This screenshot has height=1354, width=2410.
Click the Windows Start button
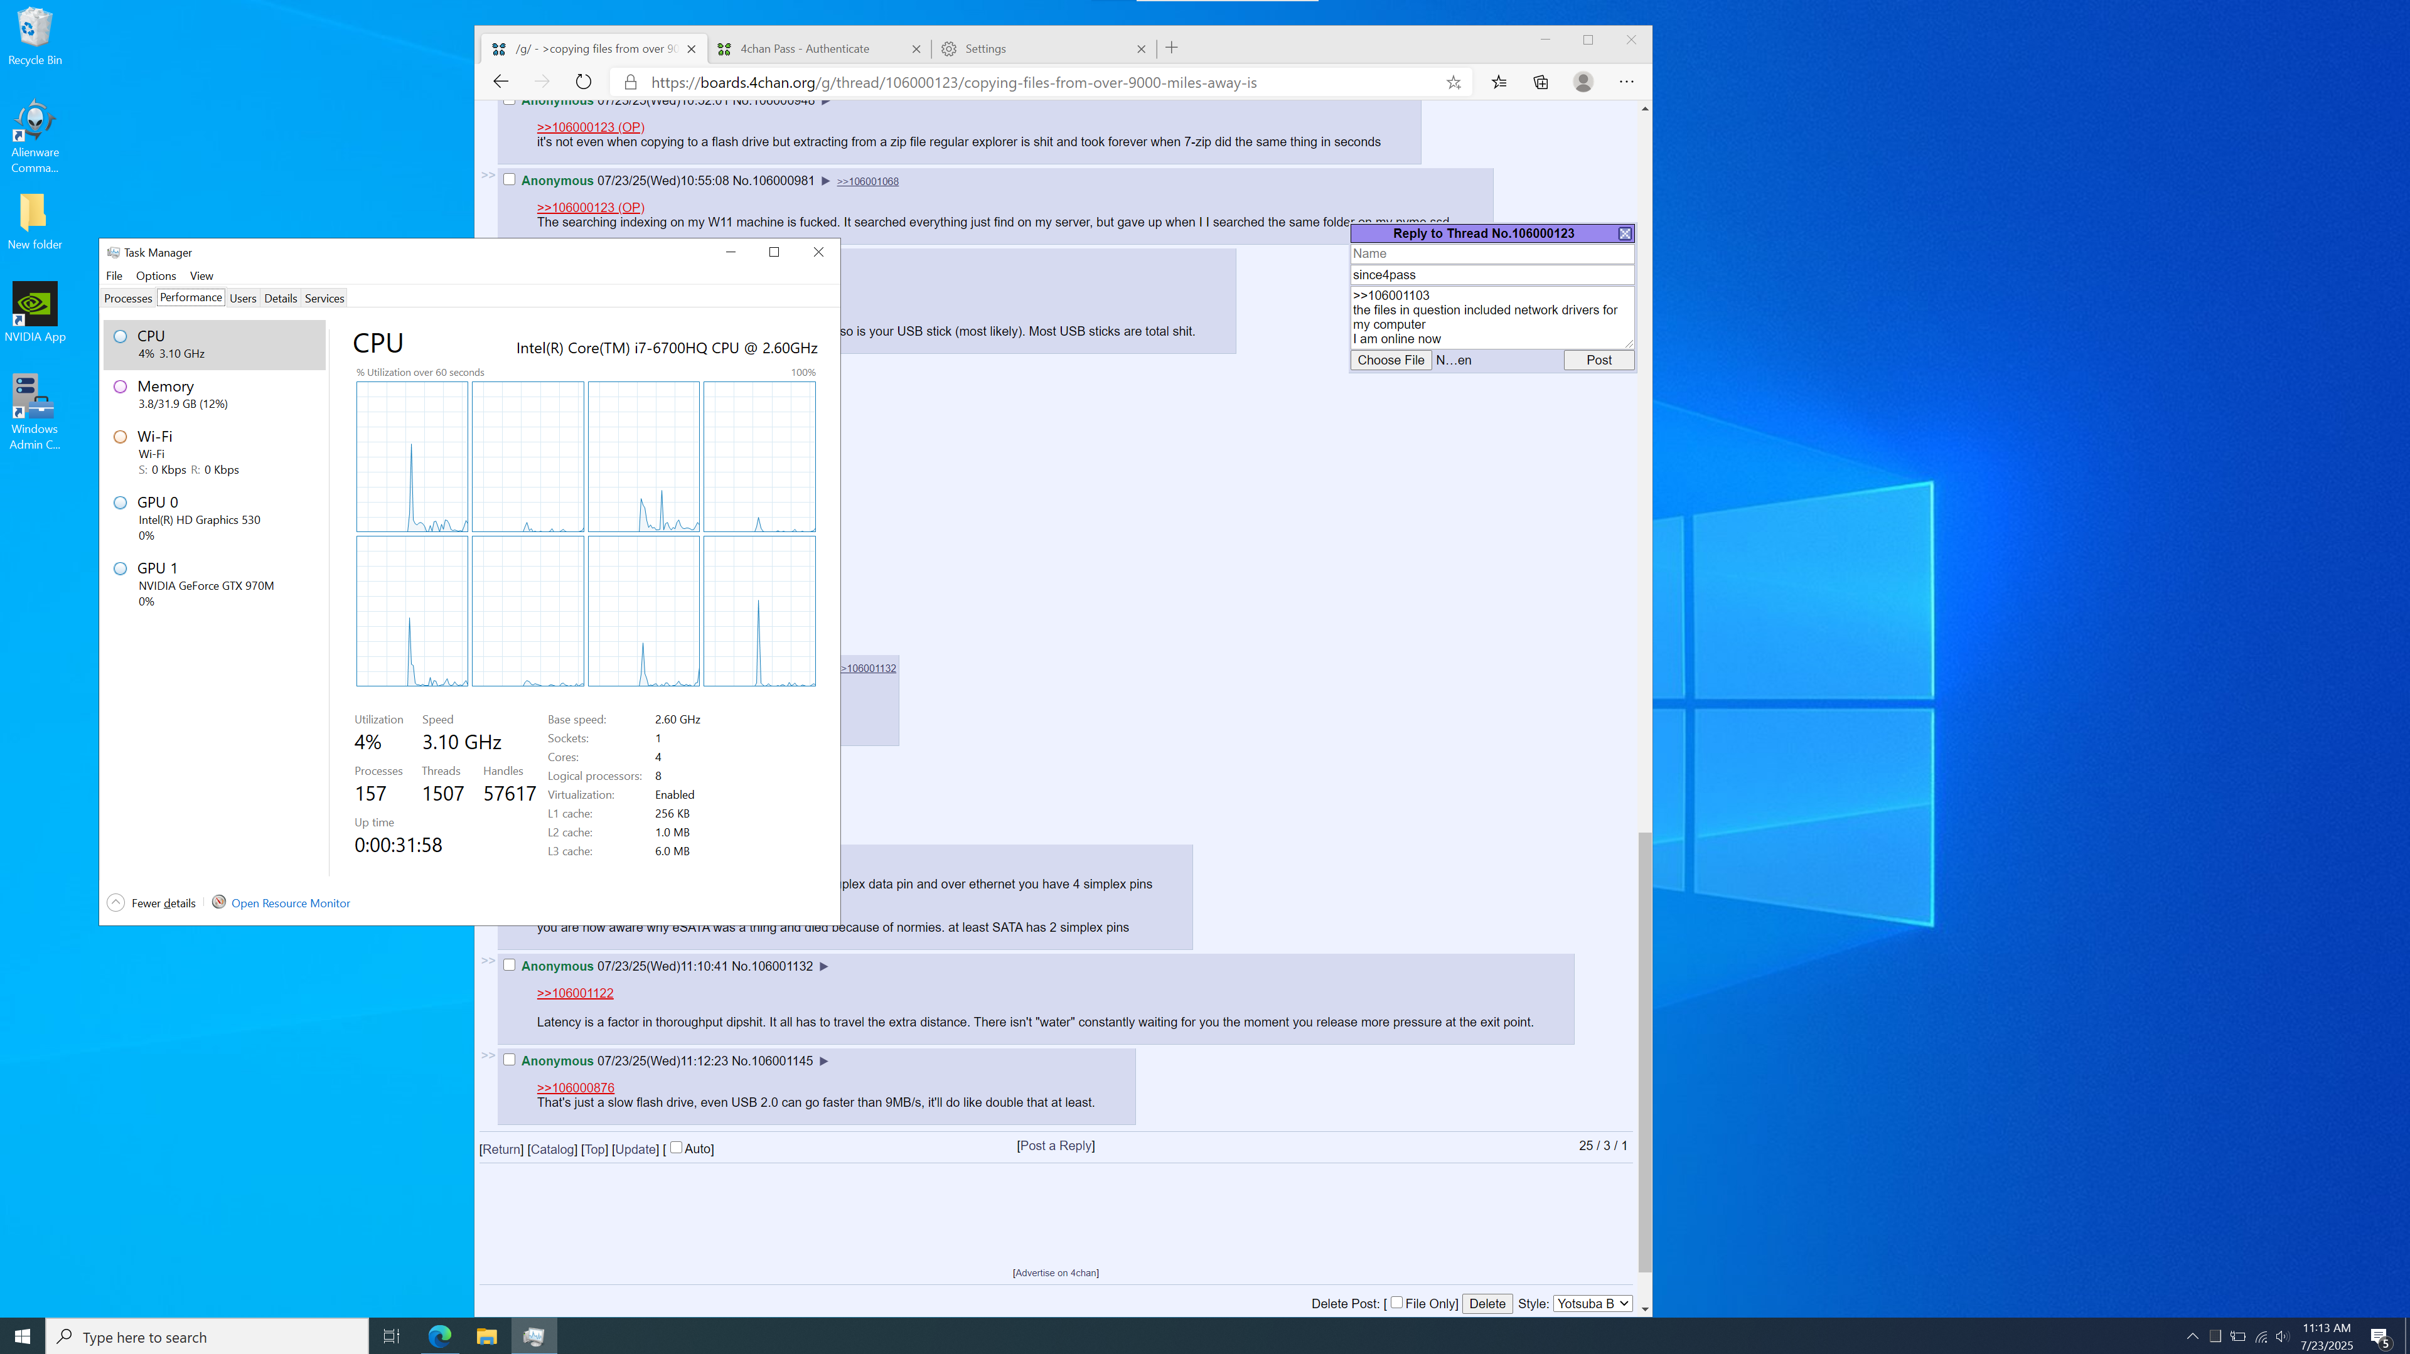(23, 1336)
